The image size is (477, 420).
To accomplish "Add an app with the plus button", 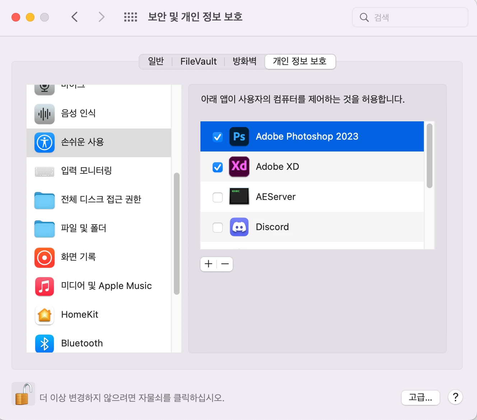I will tap(208, 264).
